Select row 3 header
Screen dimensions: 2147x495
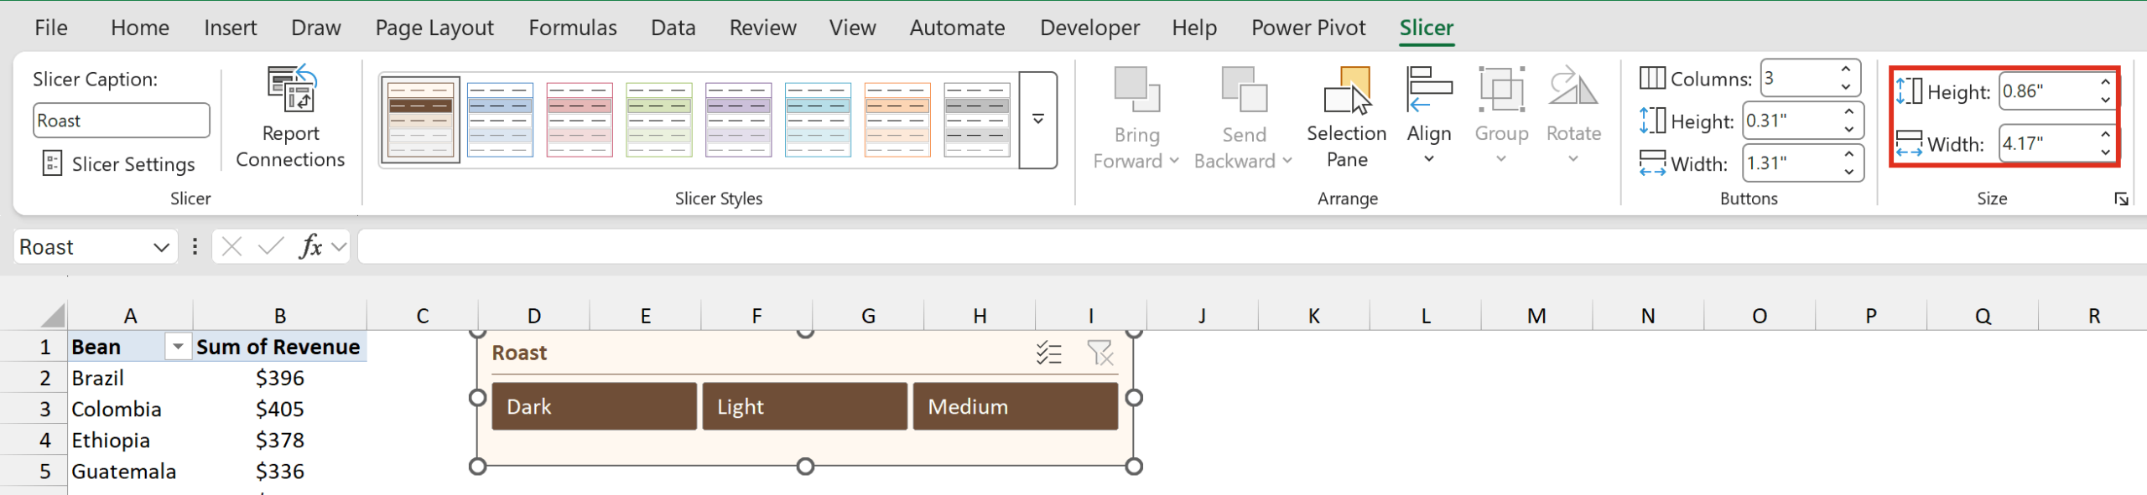[34, 409]
